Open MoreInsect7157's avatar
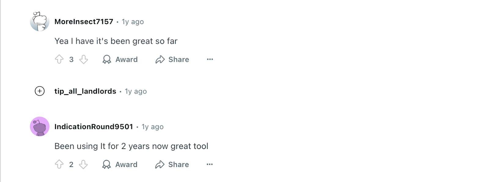489x182 pixels. [40, 22]
